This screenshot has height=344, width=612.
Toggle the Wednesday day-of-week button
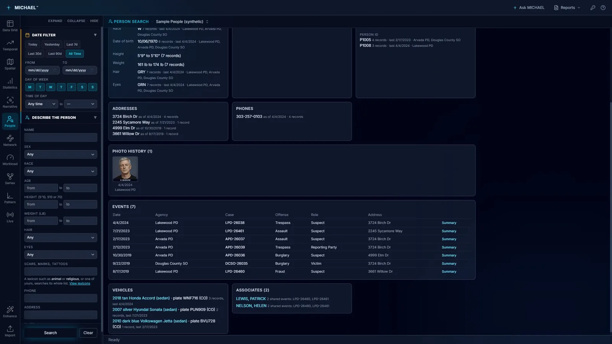[x=50, y=87]
